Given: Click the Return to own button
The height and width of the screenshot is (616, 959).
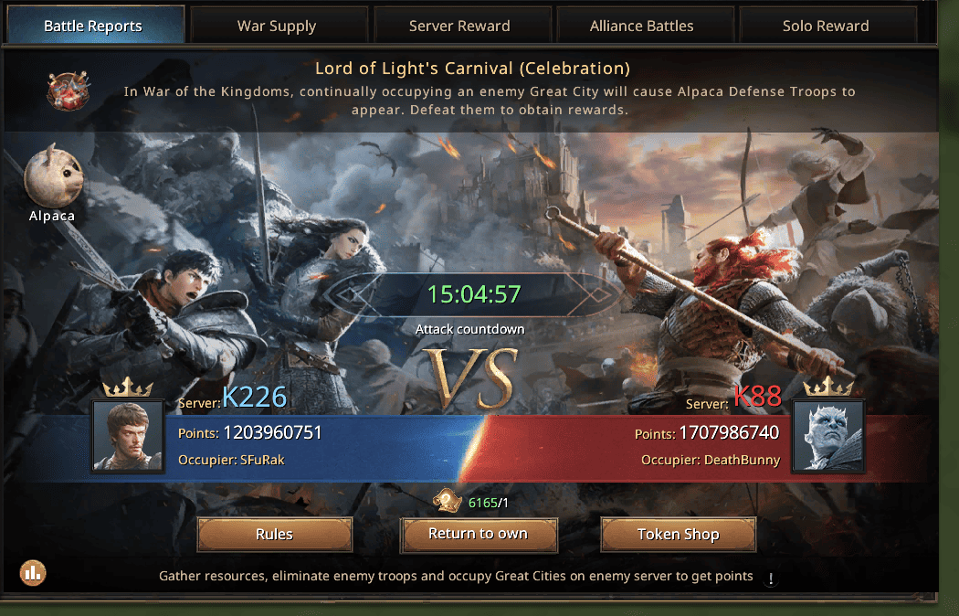Looking at the screenshot, I should click(x=479, y=534).
